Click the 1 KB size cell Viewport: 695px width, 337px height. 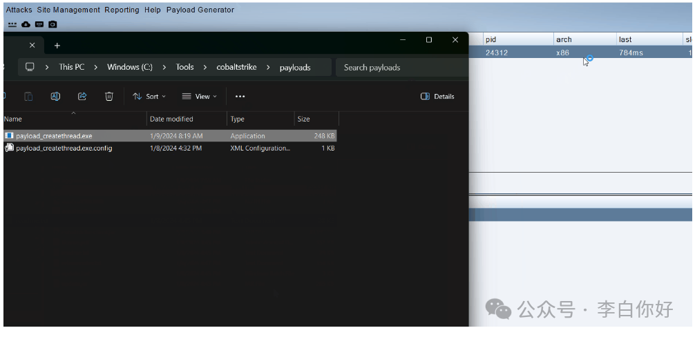(x=328, y=148)
